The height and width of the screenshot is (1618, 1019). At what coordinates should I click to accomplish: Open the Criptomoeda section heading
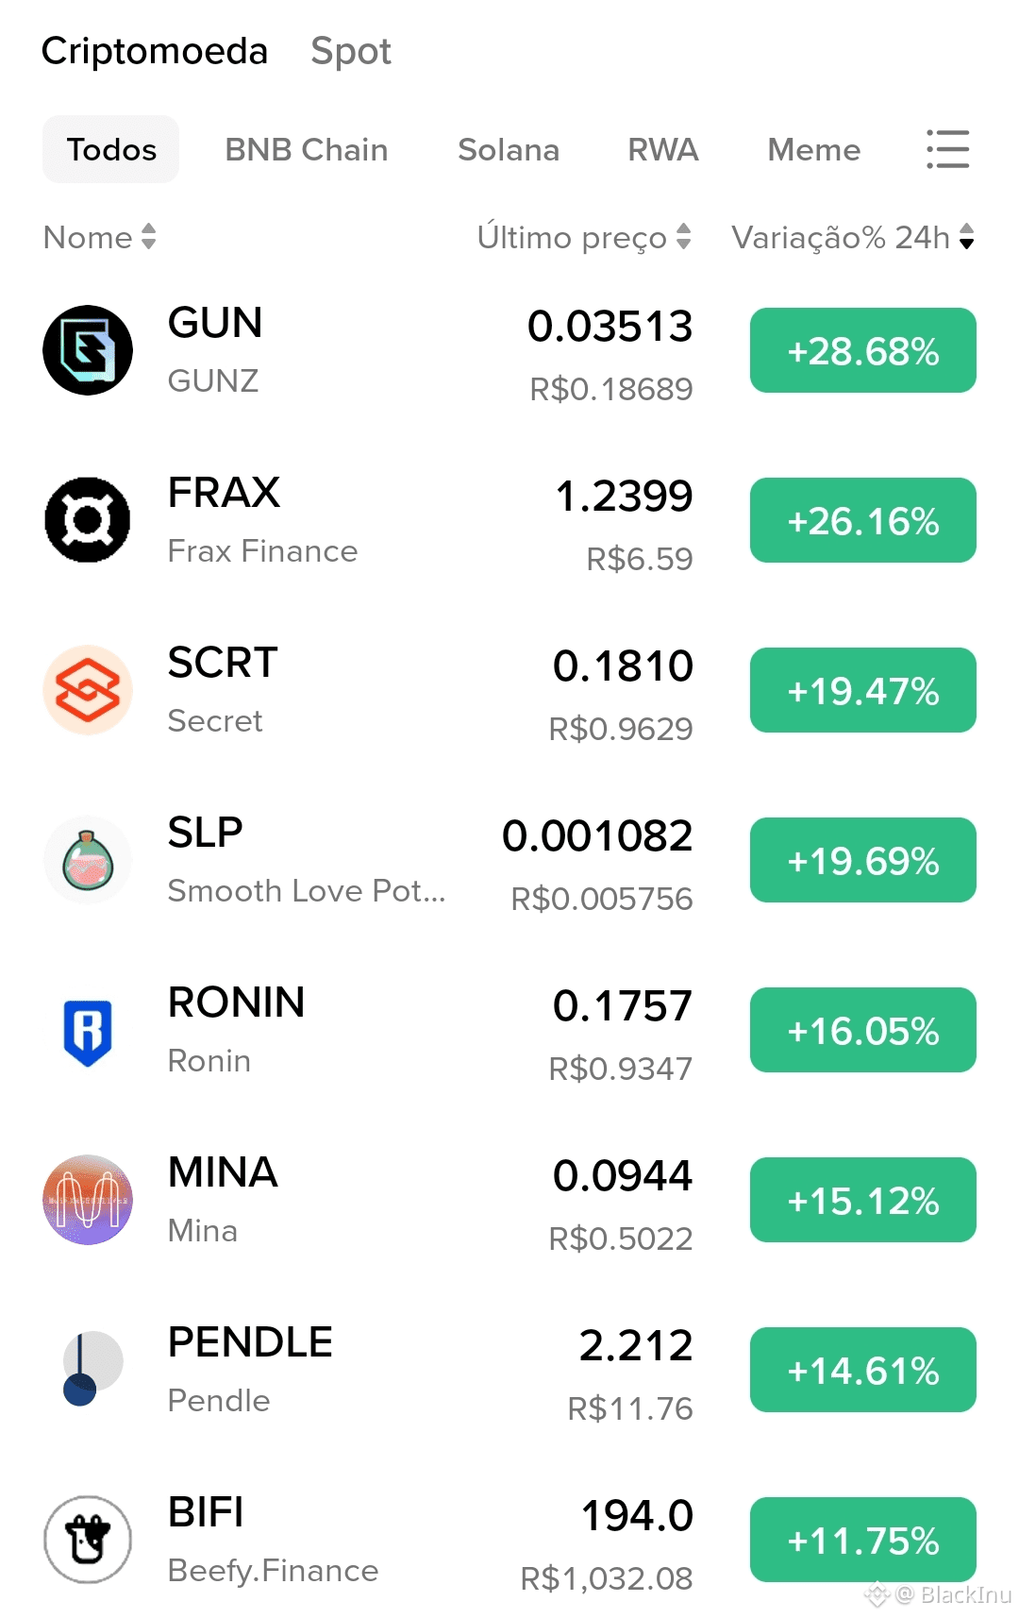155,51
